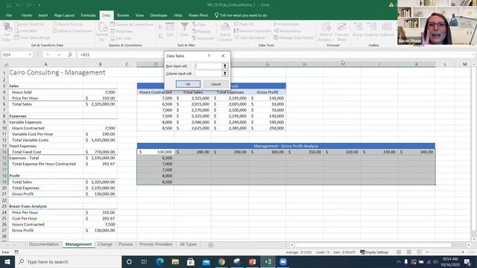Click the From Text/CSV import icon
This screenshot has height=268, width=477.
pos(17,25)
